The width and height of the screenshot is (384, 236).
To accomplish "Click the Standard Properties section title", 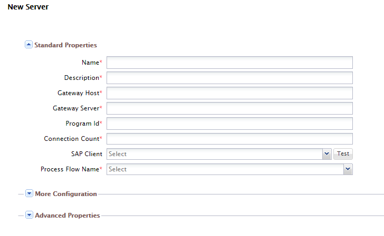I will click(x=65, y=45).
